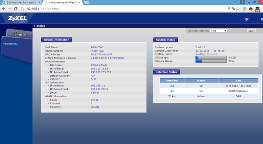Click the System Status panel header

coord(166,40)
